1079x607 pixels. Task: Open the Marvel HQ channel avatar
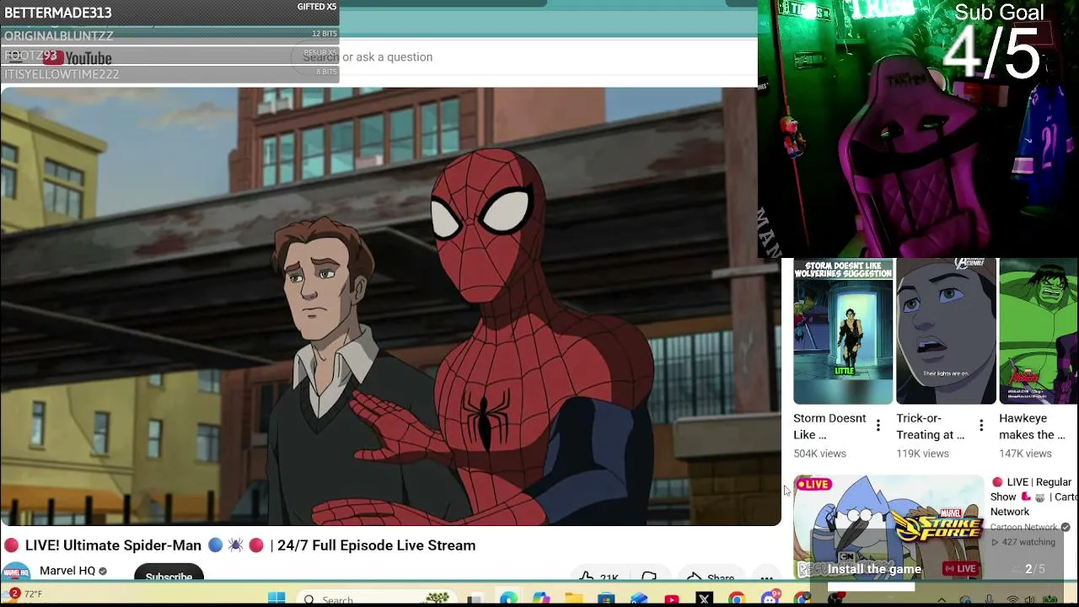click(x=15, y=572)
